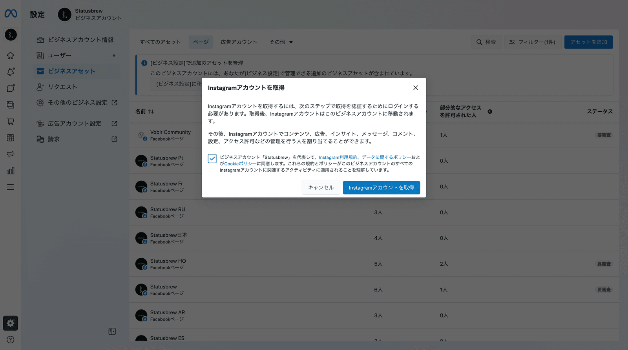The width and height of the screenshot is (628, 350).
Task: Click the settings gear icon in left rail
Action: [x=11, y=323]
